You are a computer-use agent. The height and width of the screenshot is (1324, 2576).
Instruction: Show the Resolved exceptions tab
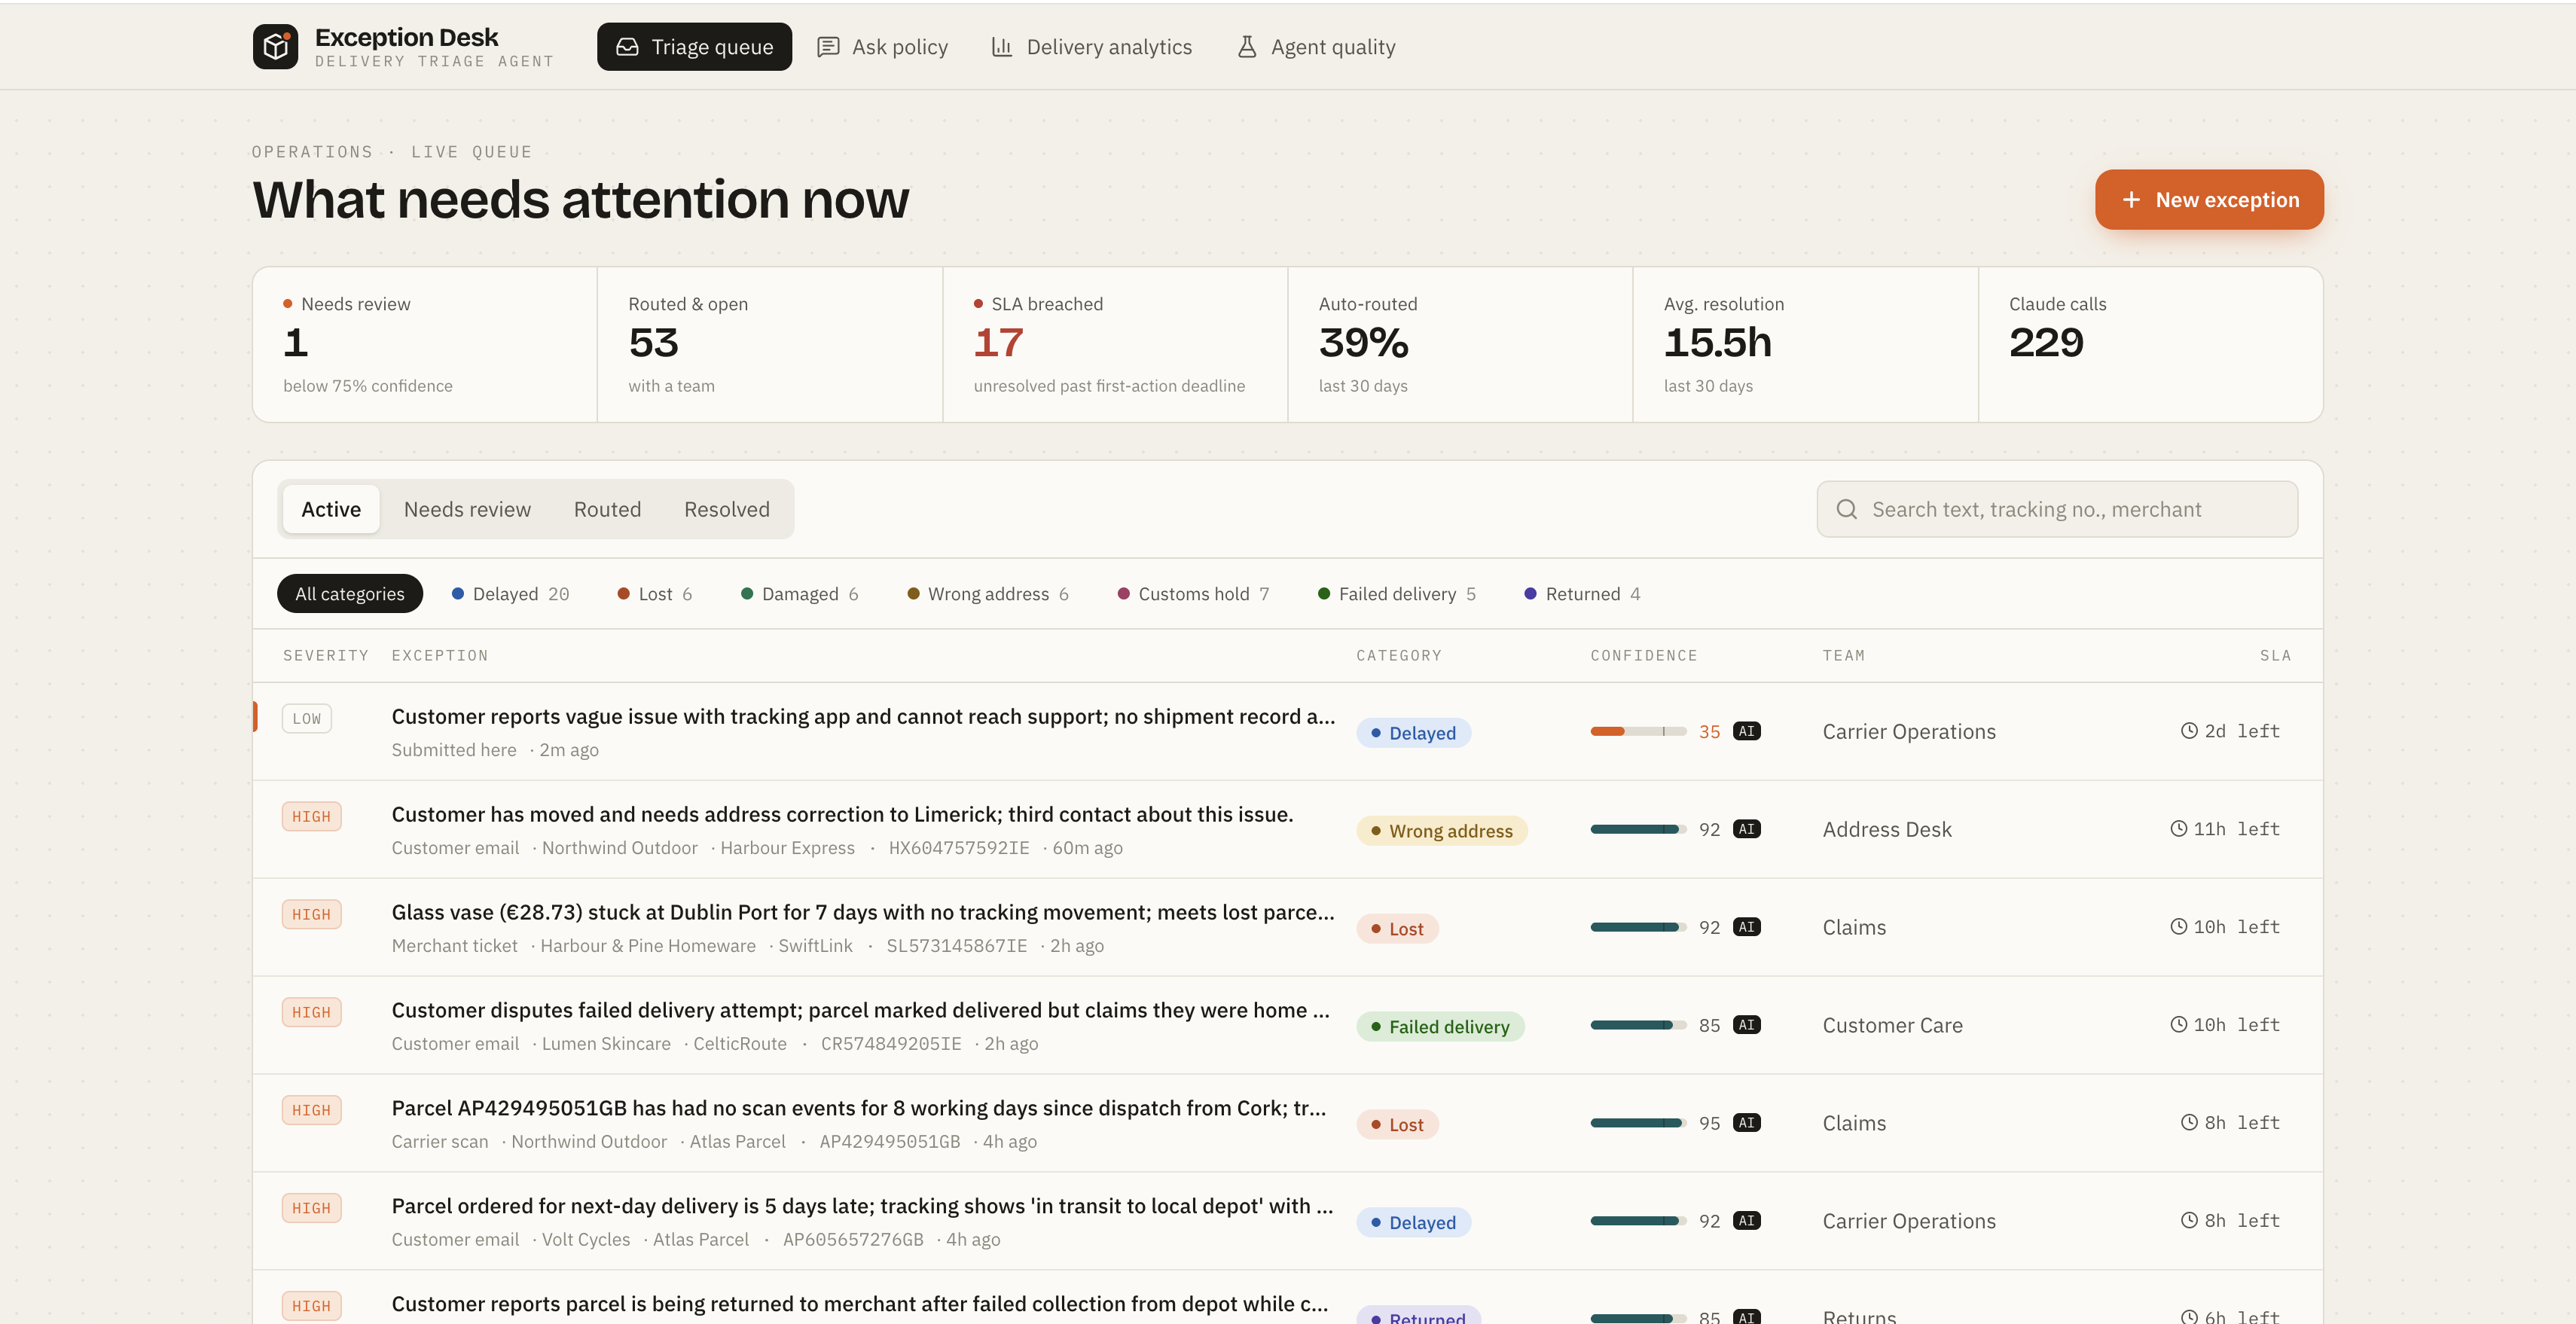727,509
